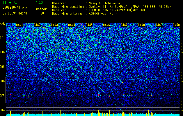Click the timestamp 05.03.31 04:40

pos(15,13)
